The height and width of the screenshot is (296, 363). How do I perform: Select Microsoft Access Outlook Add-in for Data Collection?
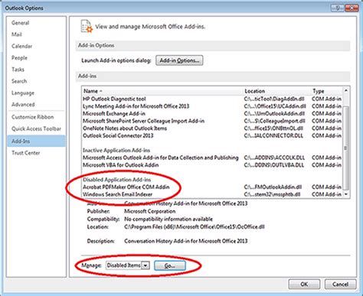[212, 158]
